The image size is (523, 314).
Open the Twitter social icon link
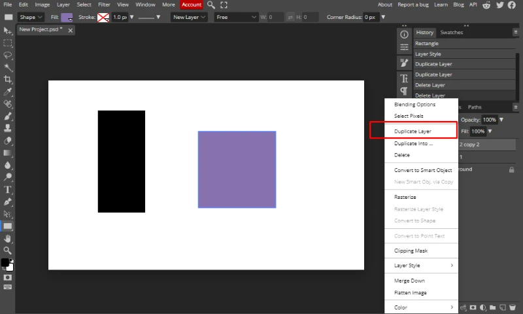point(500,5)
